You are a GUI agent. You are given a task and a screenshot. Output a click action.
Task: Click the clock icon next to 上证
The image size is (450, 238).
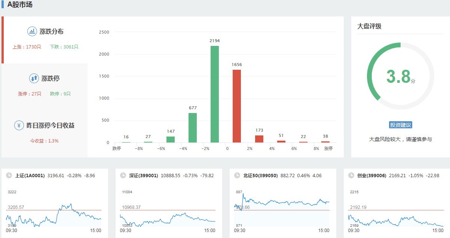point(9,175)
